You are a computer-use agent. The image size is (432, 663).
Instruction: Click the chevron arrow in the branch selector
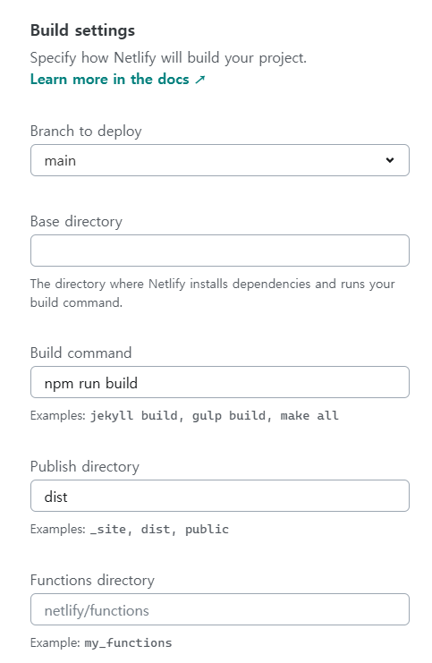coord(390,160)
